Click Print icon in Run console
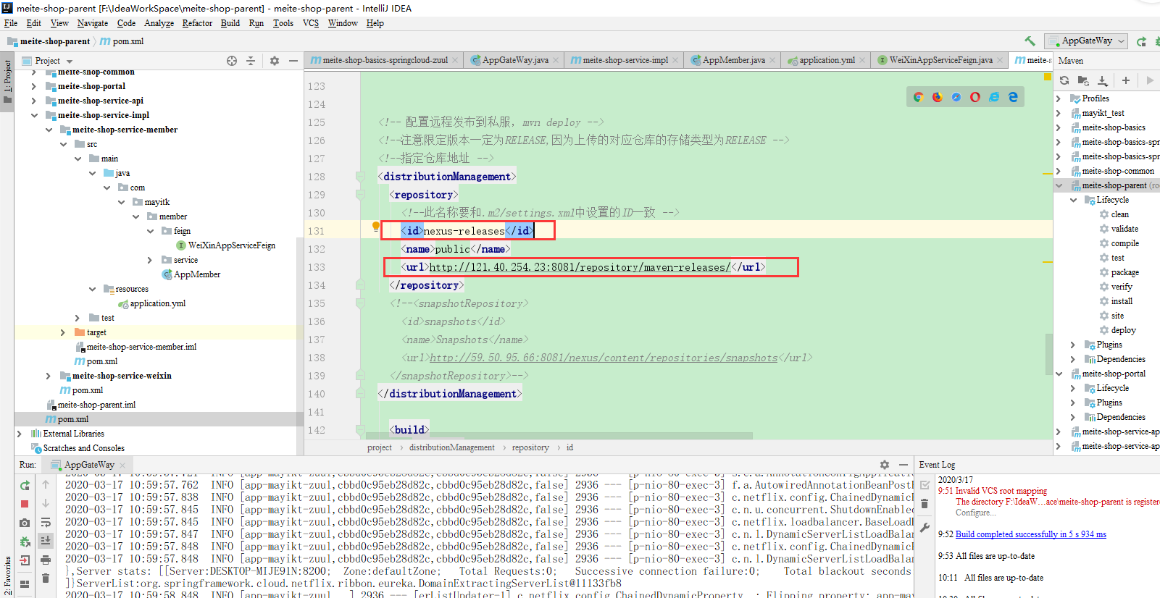 coord(46,560)
